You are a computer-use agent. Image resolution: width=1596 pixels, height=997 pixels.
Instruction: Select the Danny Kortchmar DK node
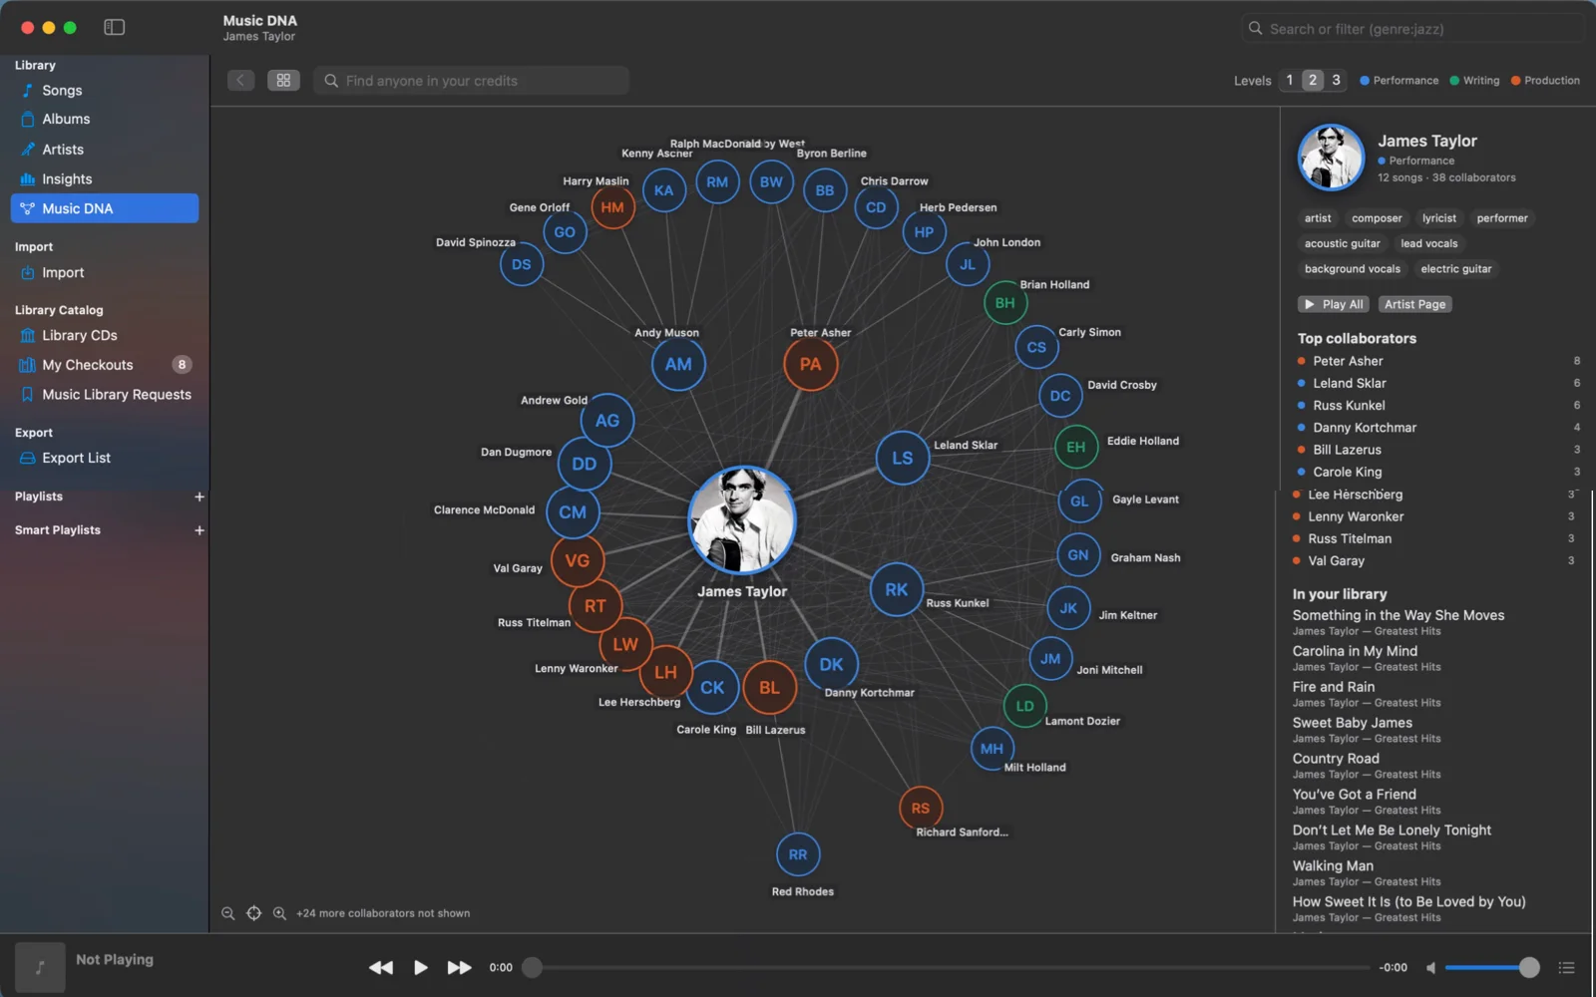(832, 665)
